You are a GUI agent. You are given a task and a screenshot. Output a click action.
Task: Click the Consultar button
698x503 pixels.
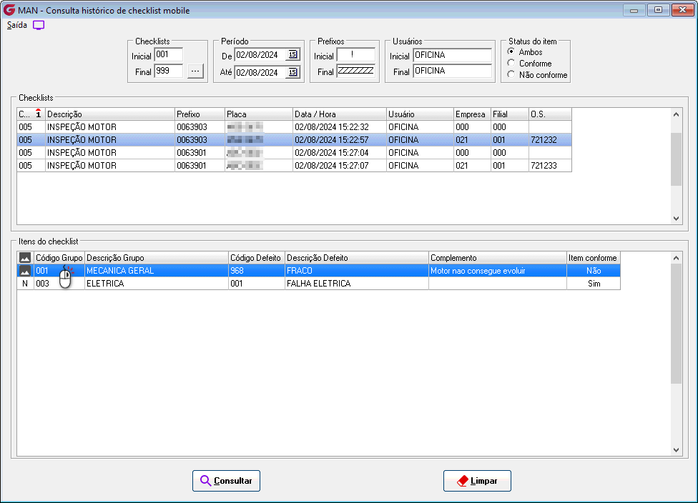(226, 481)
